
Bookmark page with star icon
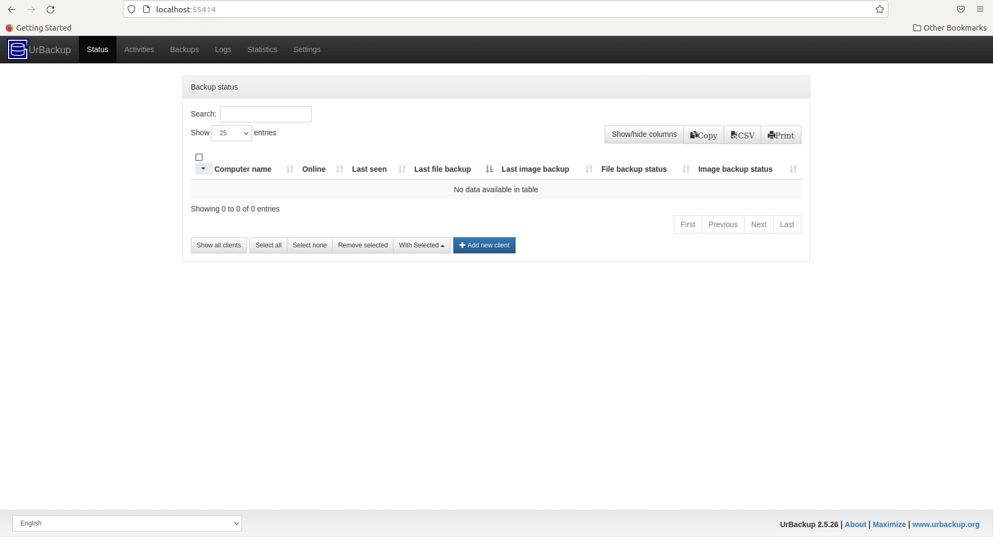point(879,10)
